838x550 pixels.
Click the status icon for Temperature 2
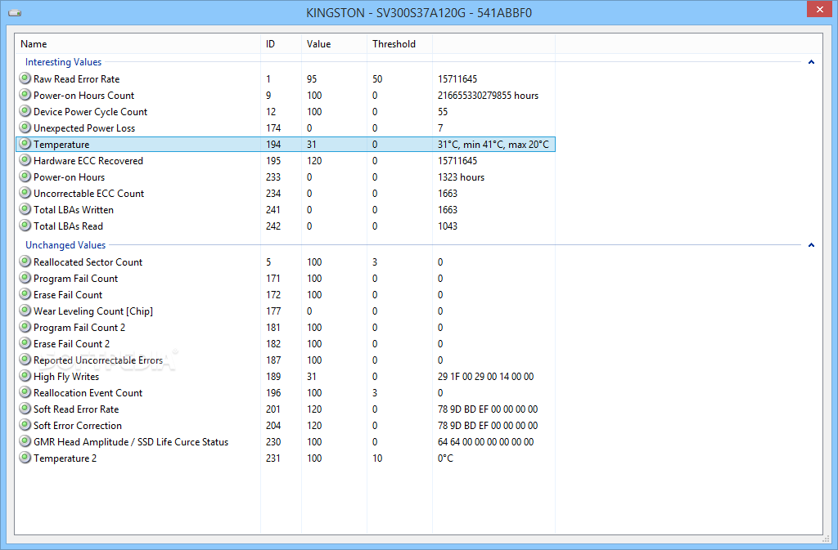pos(25,458)
